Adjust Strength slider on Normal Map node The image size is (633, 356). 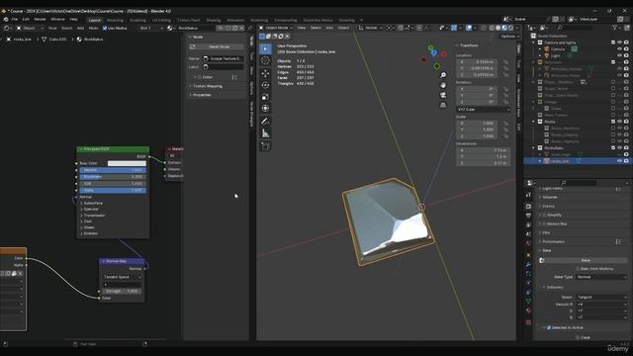tap(121, 291)
